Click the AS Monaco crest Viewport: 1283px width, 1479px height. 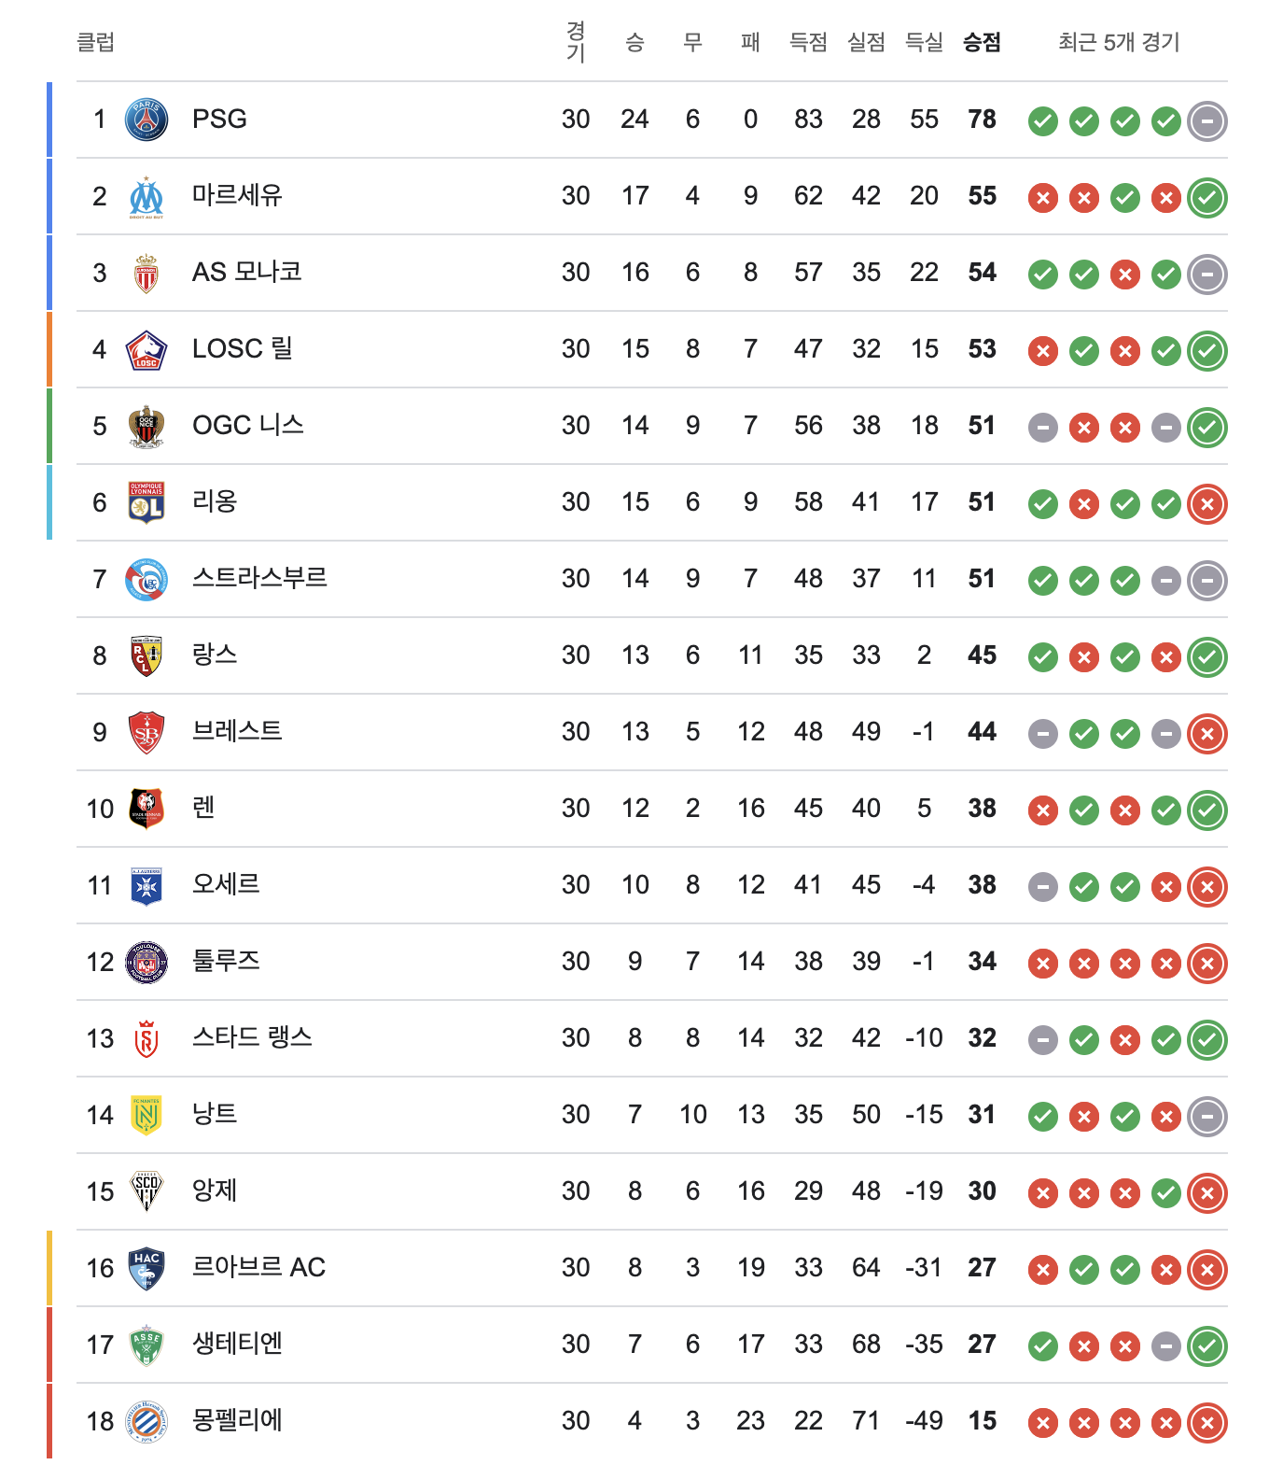[146, 274]
